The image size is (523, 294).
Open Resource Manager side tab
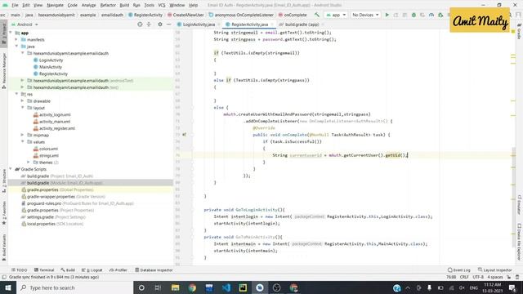4,71
